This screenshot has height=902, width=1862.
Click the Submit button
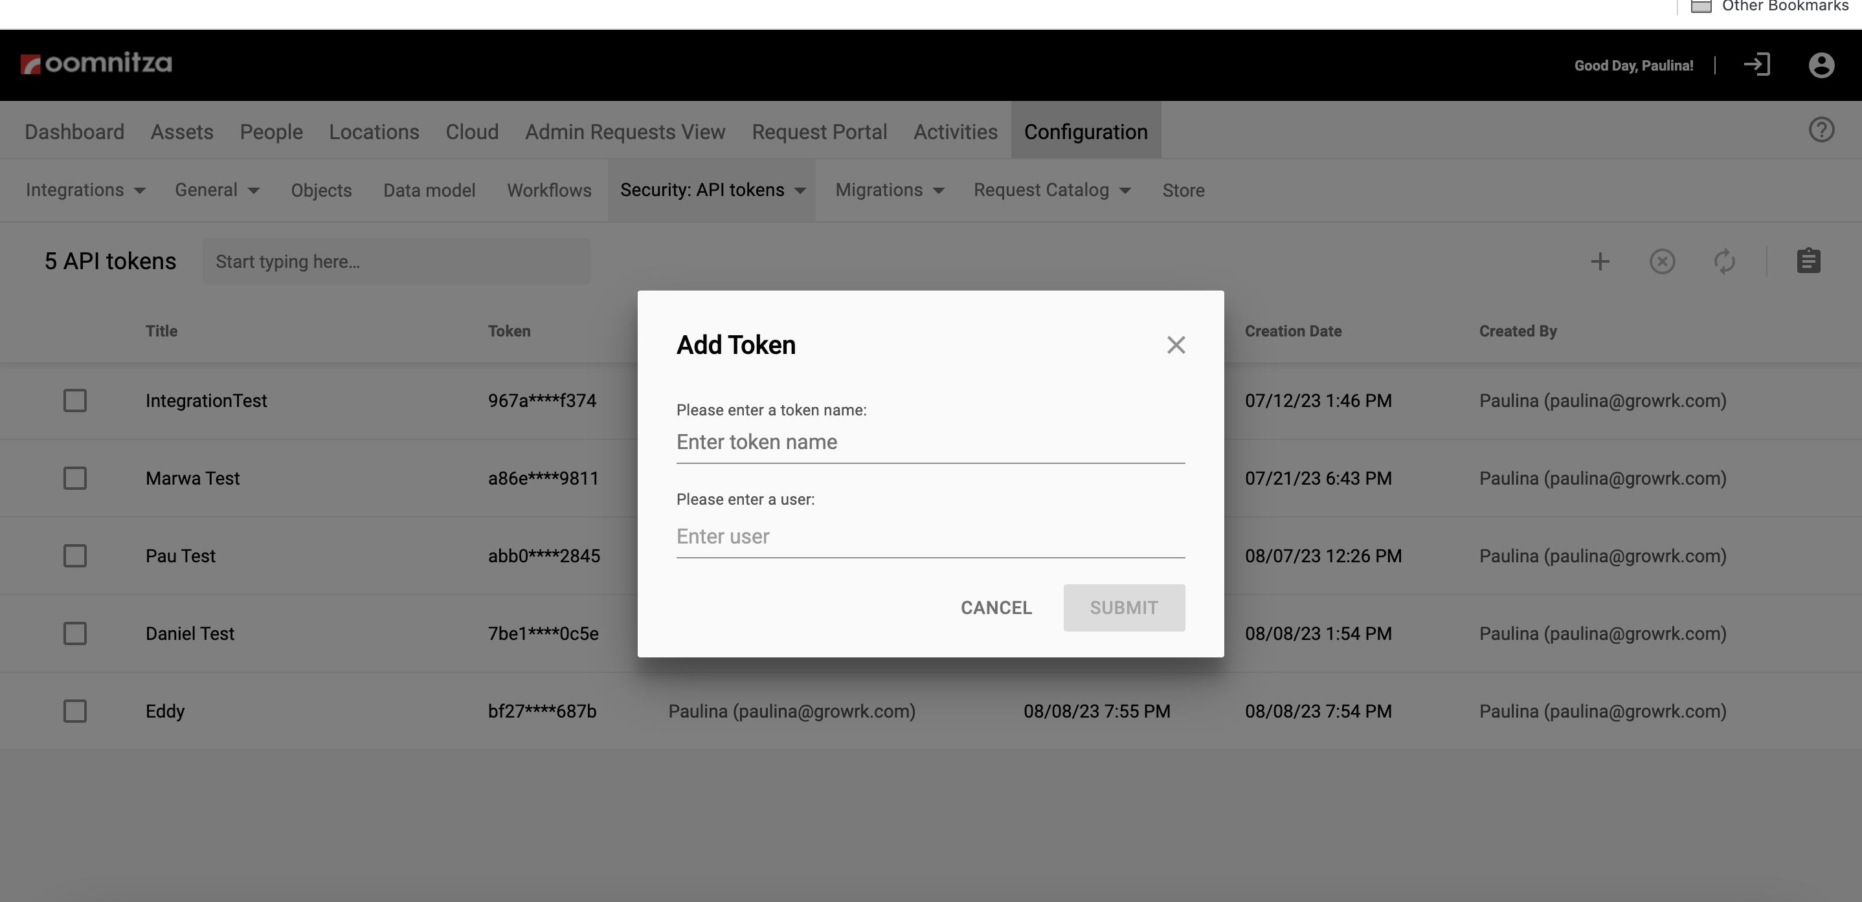click(1123, 608)
